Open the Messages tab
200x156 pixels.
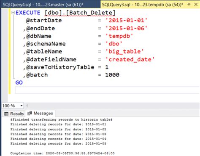[x=40, y=113]
